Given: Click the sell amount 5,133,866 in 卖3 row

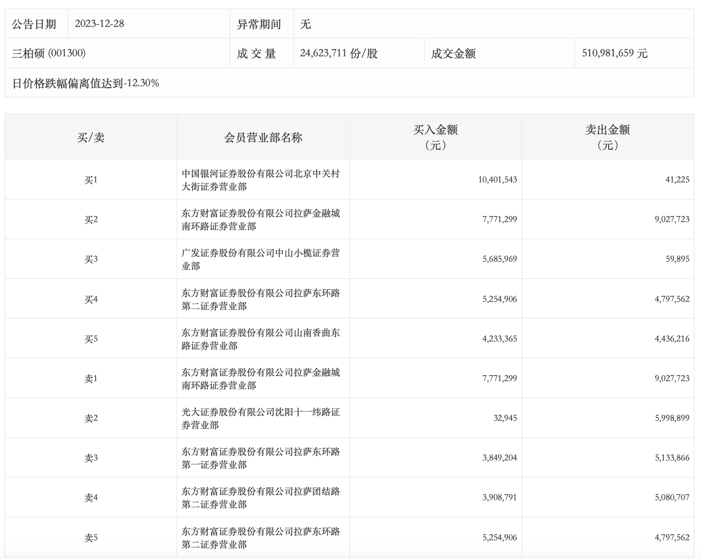Looking at the screenshot, I should (672, 458).
